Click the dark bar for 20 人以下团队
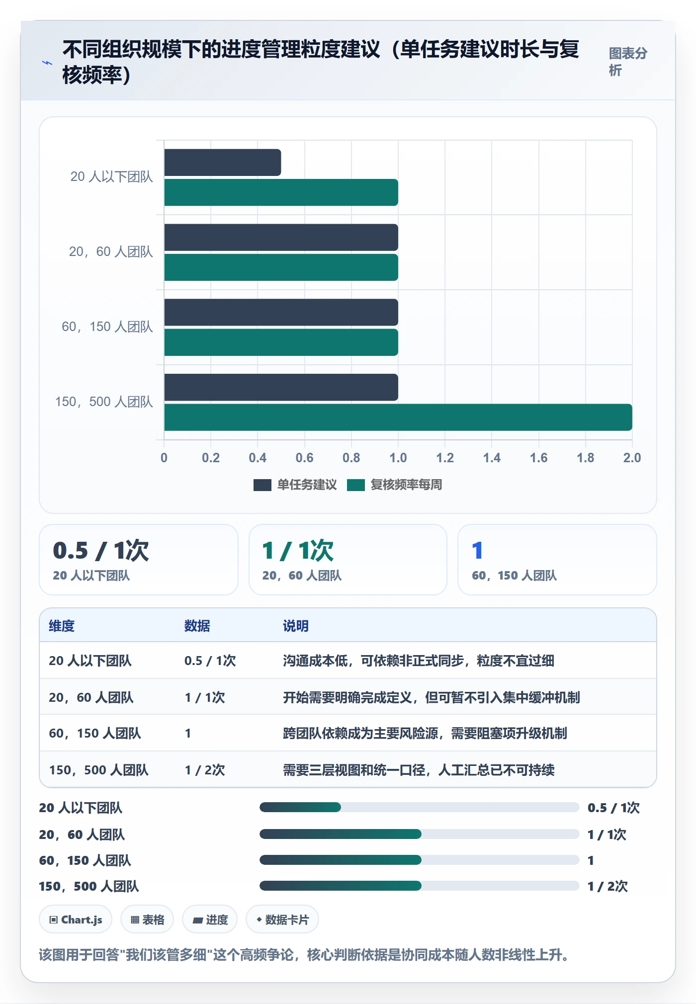This screenshot has height=1004, width=696. [223, 163]
